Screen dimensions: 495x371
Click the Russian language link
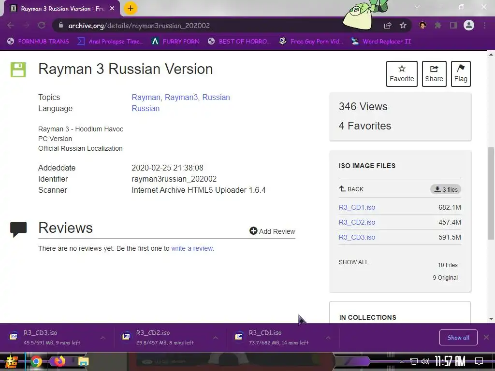(146, 109)
